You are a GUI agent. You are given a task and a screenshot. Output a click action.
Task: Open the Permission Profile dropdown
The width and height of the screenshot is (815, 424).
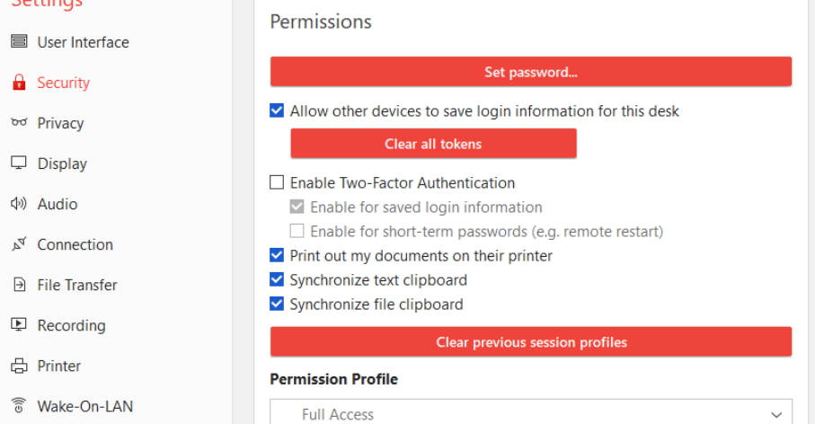click(x=531, y=414)
